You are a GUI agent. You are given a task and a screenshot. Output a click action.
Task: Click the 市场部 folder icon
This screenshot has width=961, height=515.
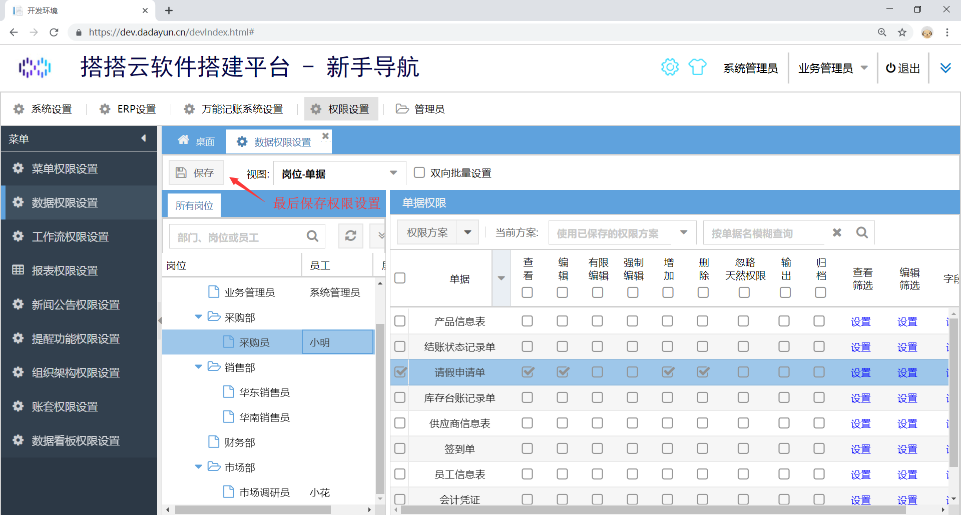coord(214,466)
